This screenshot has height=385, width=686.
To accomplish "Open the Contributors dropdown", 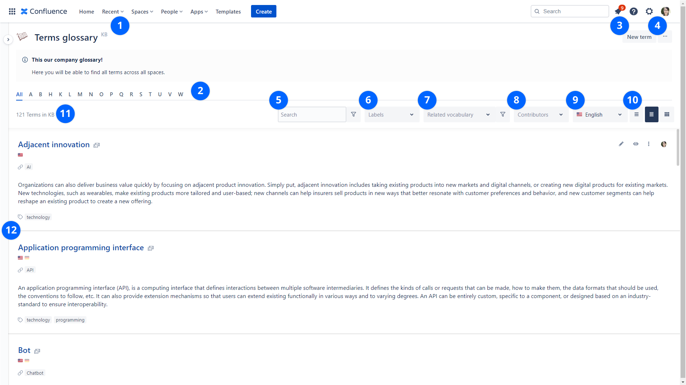I will (x=540, y=114).
